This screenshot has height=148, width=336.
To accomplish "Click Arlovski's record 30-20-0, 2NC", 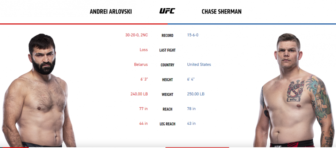I will coord(137,35).
